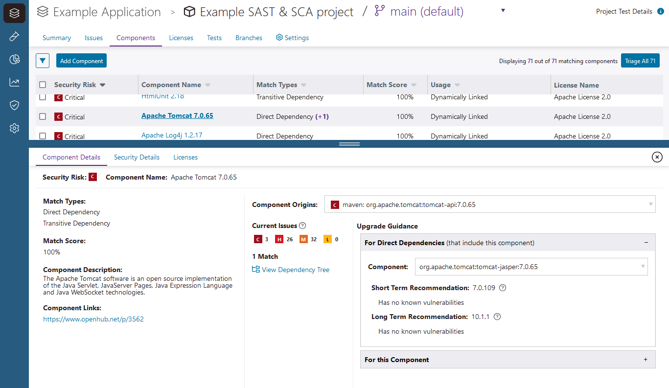
Task: Click the Add Component button
Action: pyautogui.click(x=81, y=61)
